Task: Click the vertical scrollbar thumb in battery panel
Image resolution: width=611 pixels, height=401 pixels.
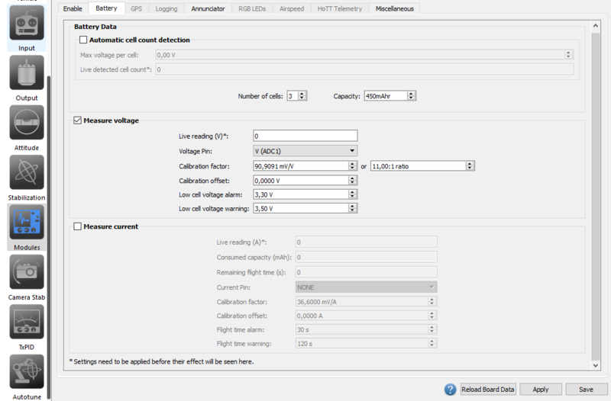Action: click(596, 197)
